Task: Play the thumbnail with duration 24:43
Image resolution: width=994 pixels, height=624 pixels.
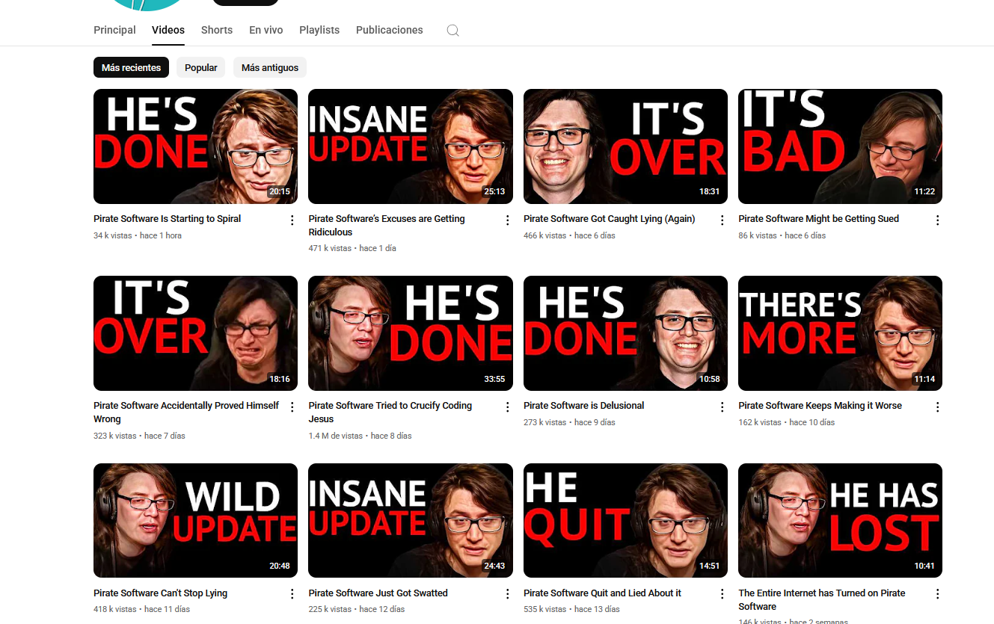Action: click(411, 521)
